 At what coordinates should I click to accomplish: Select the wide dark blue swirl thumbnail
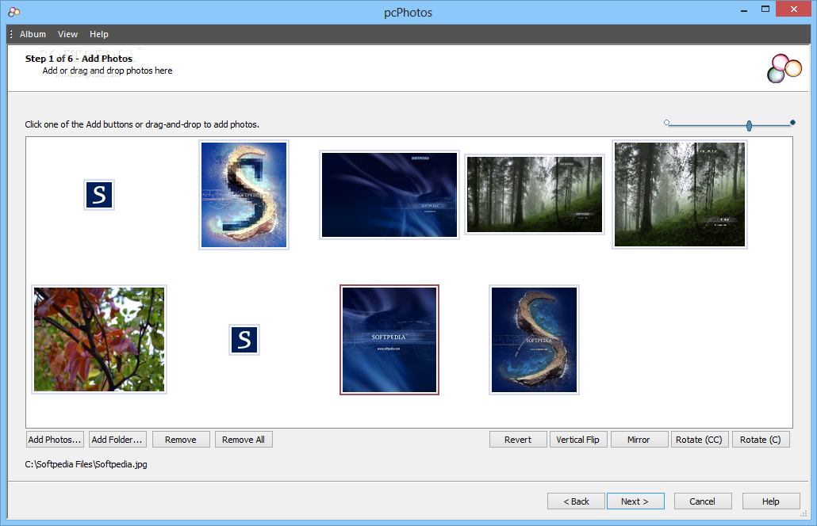389,195
